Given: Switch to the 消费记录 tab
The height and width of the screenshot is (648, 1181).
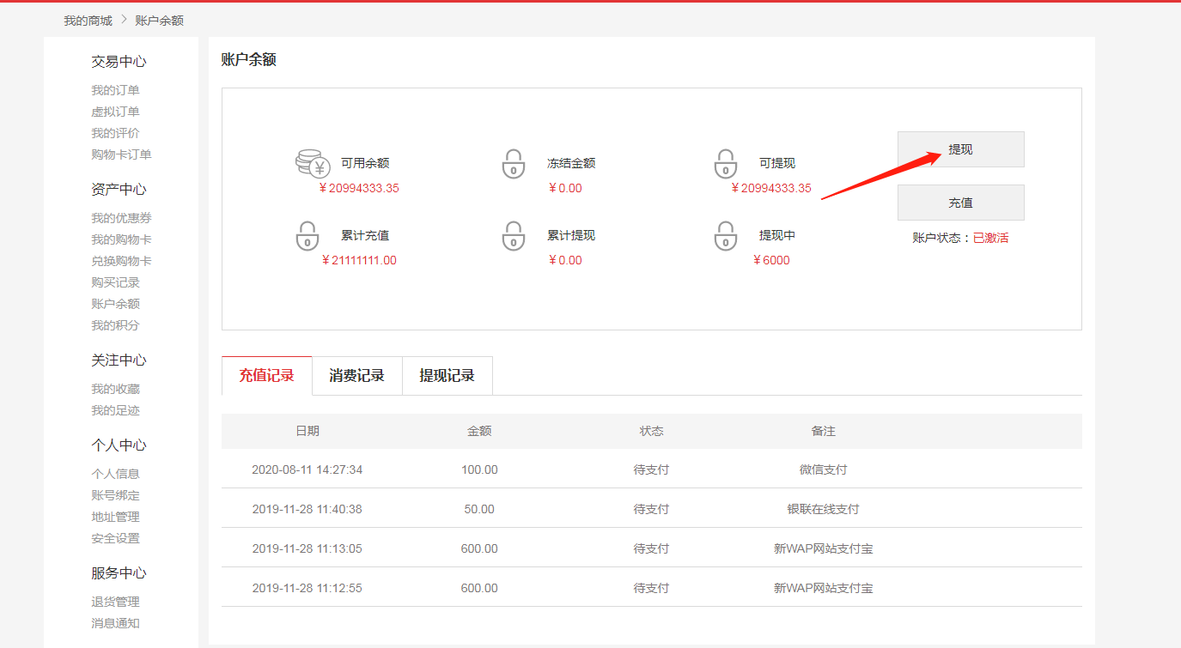Looking at the screenshot, I should tap(356, 376).
